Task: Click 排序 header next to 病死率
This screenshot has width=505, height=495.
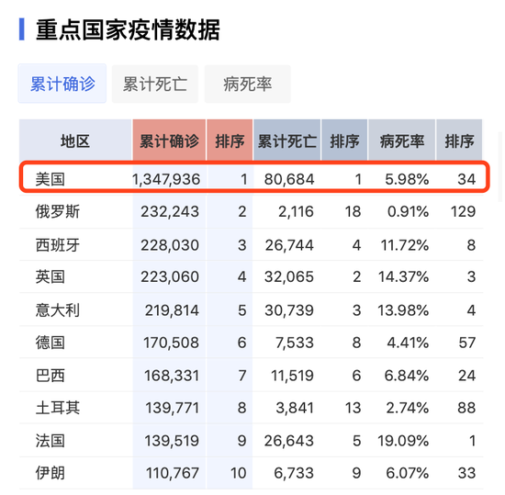Action: (x=459, y=141)
